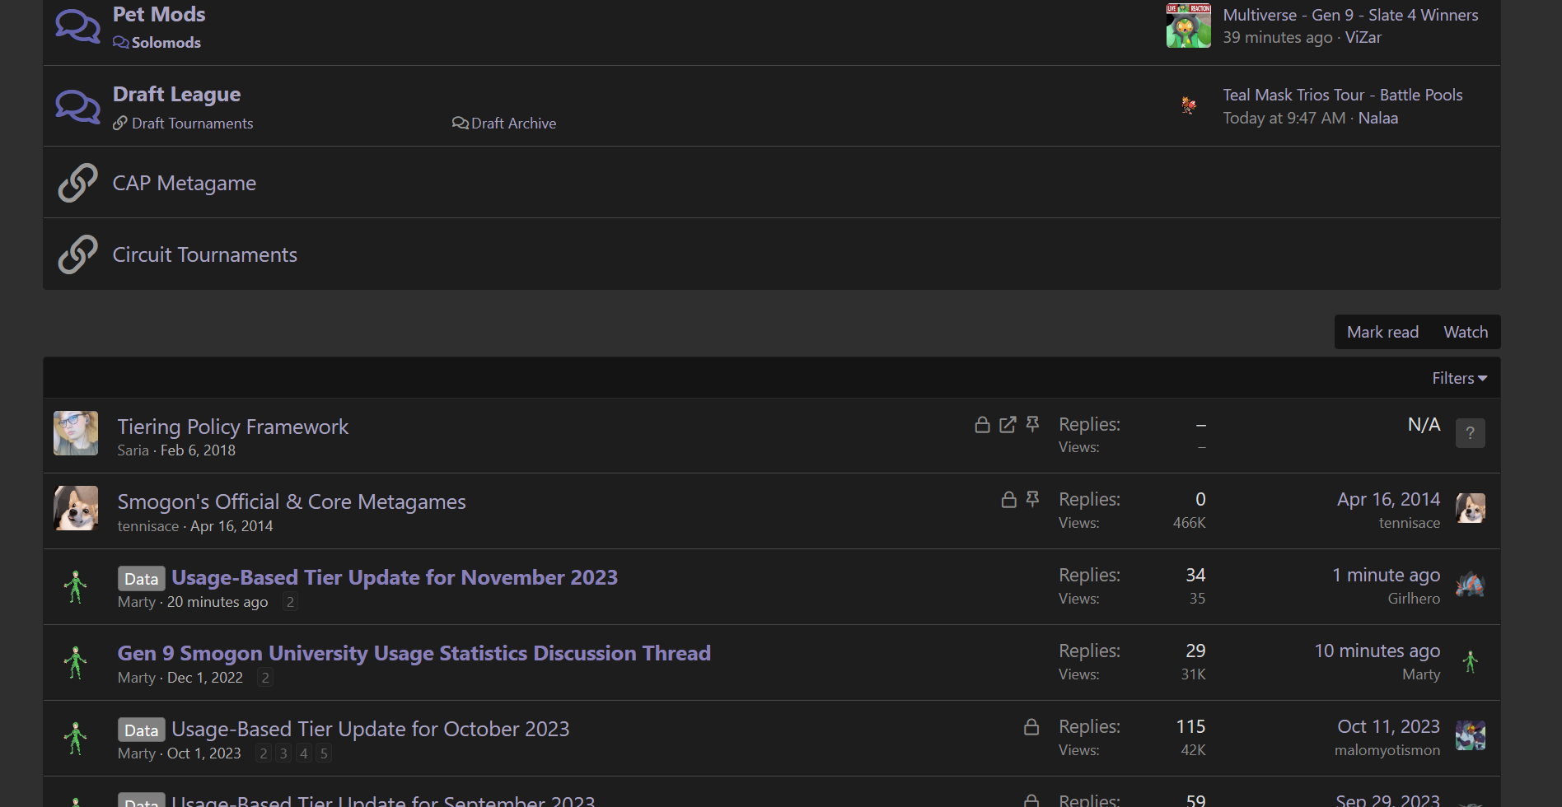Image resolution: width=1562 pixels, height=807 pixels.
Task: Open the Circuit Tournaments link
Action: (x=204, y=254)
